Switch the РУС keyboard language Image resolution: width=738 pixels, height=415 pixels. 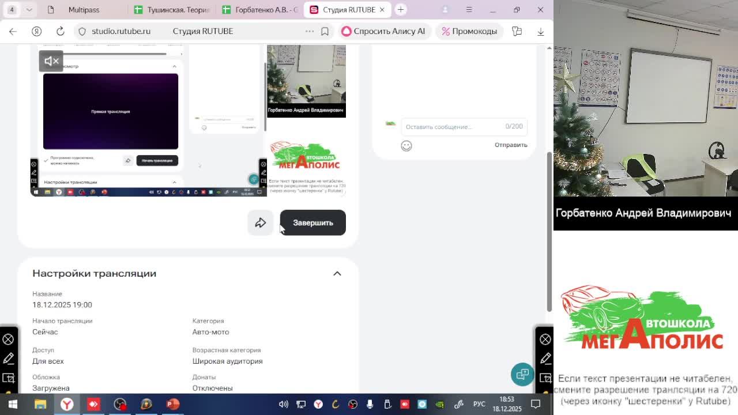click(x=479, y=404)
